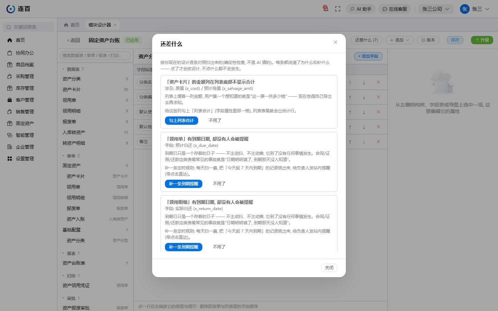The height and width of the screenshot is (311, 498).
Task: Click 补一条到期提醒 for 领用明细 card
Action: 184,247
